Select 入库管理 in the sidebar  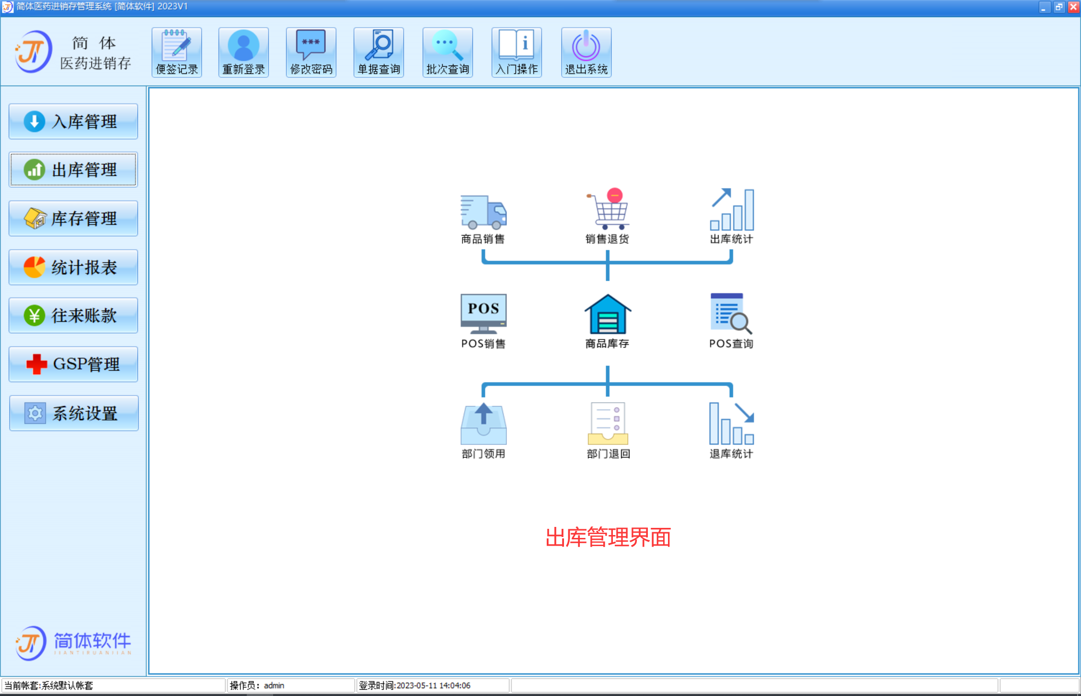73,122
